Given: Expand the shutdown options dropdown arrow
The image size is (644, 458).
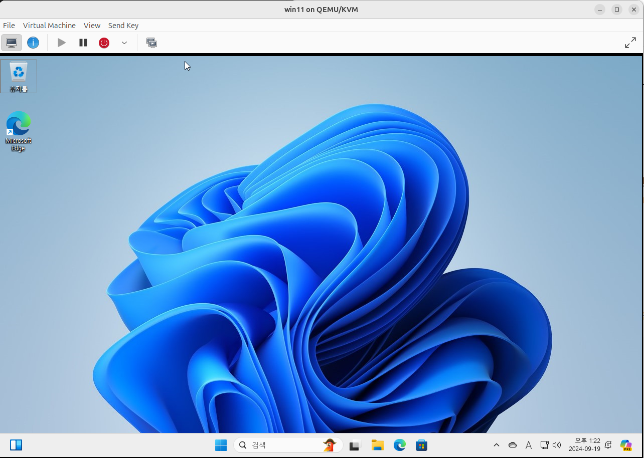Looking at the screenshot, I should [x=124, y=43].
